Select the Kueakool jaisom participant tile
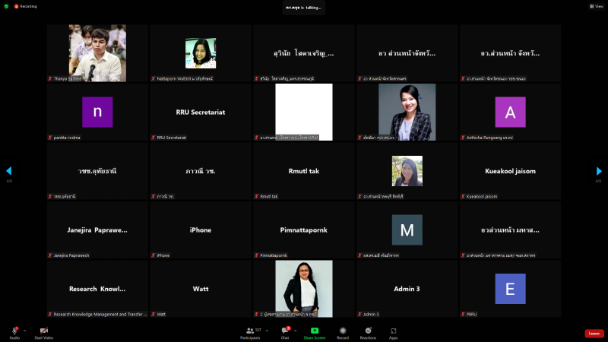 510,171
